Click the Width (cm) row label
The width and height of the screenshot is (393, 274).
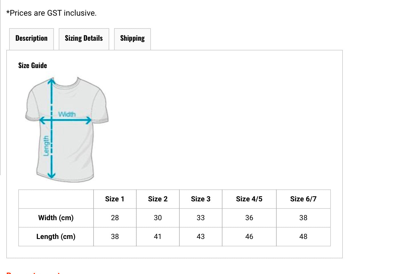coord(56,218)
